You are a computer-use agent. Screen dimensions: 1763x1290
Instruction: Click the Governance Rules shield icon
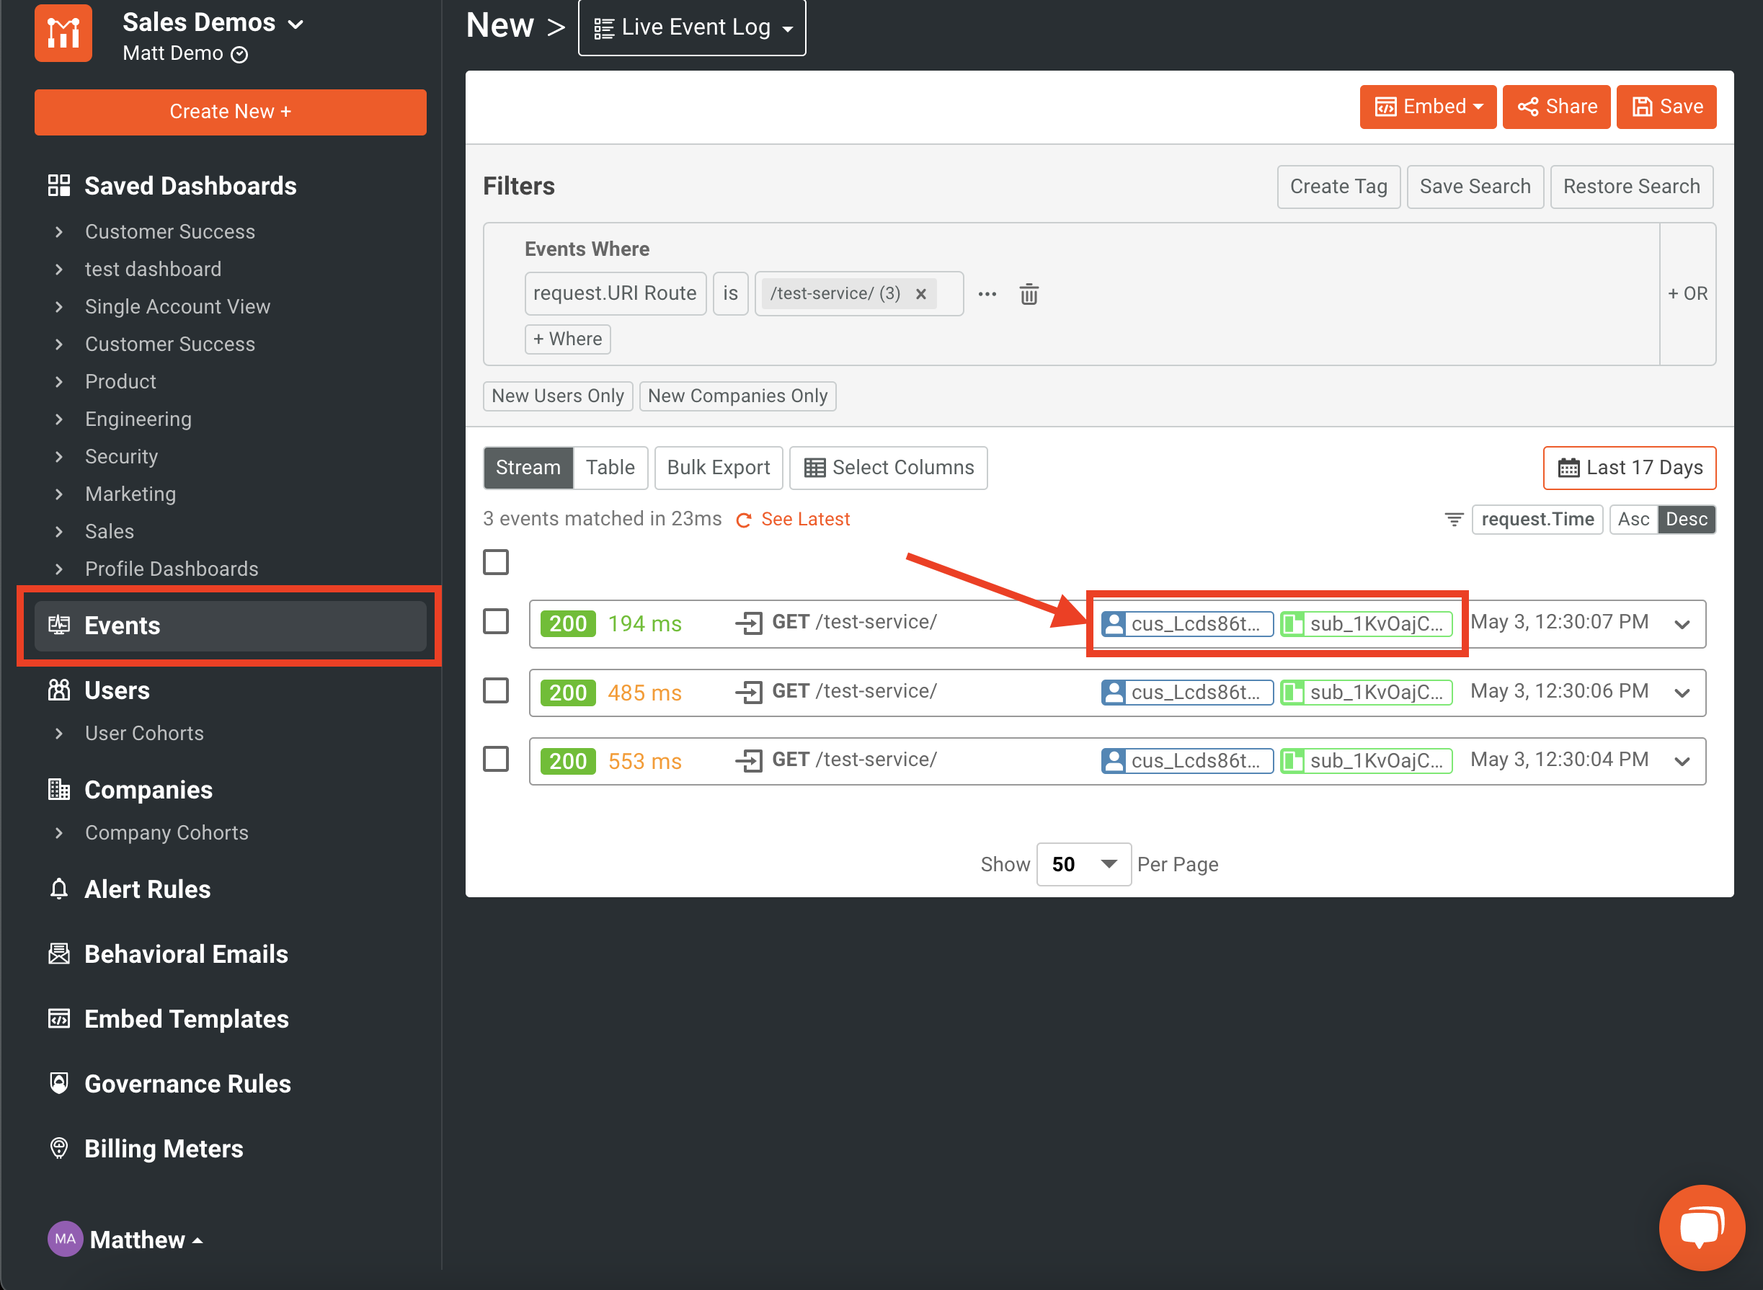[x=58, y=1083]
